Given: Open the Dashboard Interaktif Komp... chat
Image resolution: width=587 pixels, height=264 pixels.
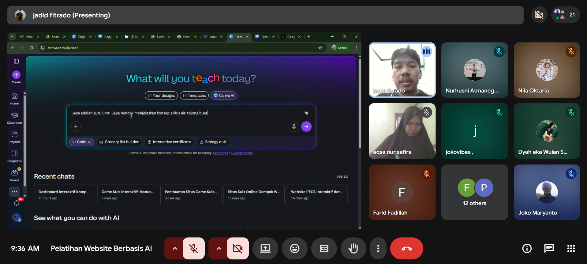Looking at the screenshot, I should click(65, 195).
